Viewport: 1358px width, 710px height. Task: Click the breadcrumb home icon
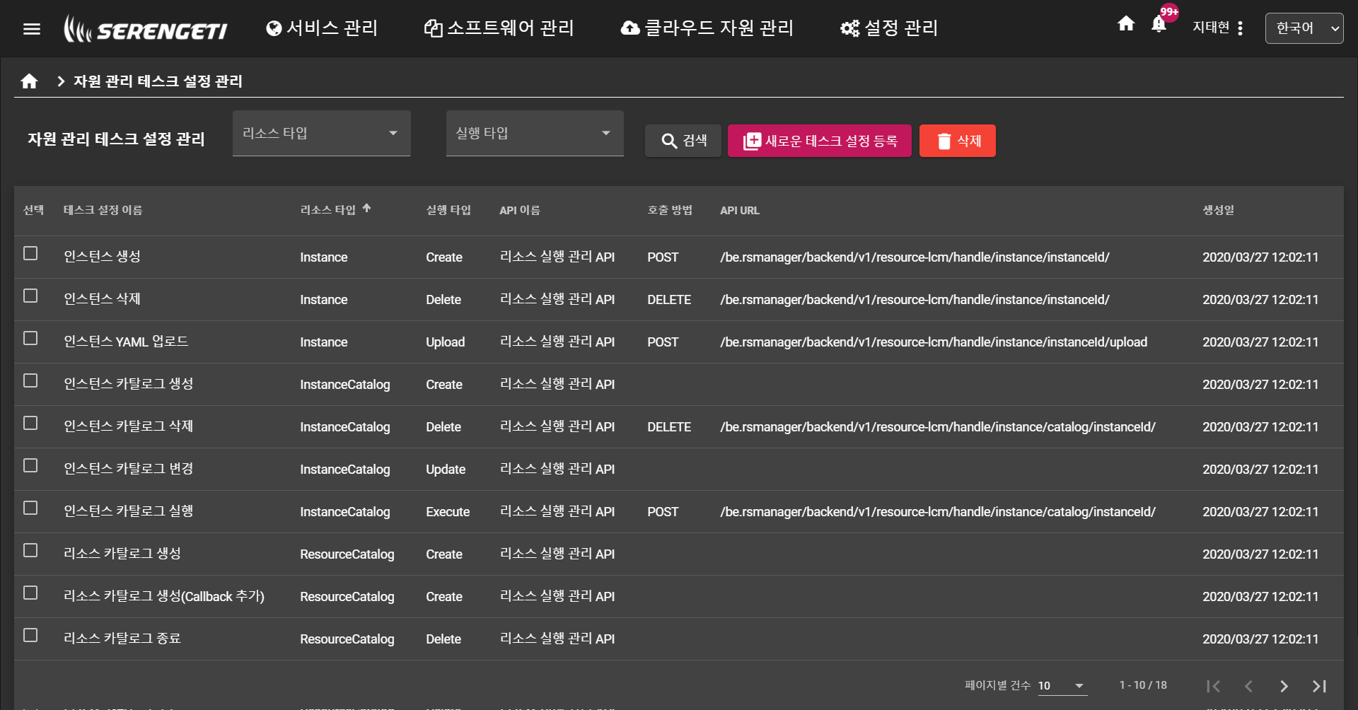point(29,81)
